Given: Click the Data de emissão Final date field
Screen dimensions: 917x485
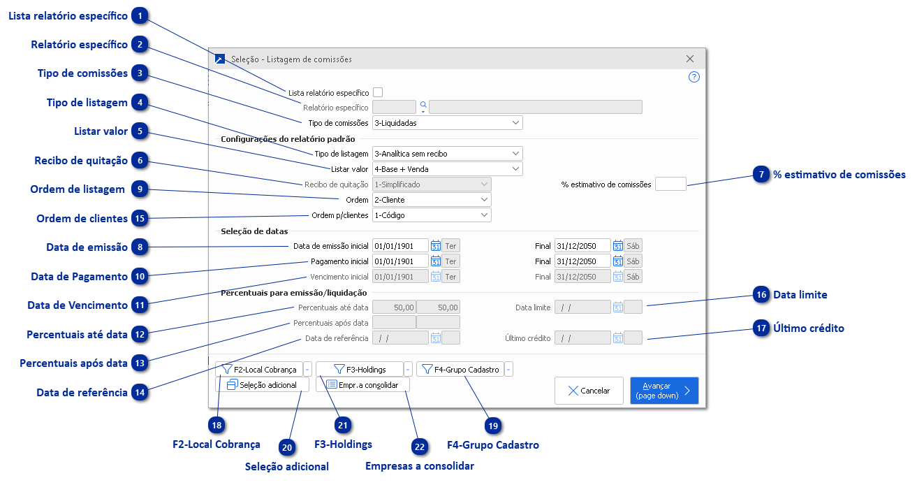Looking at the screenshot, I should pos(583,245).
